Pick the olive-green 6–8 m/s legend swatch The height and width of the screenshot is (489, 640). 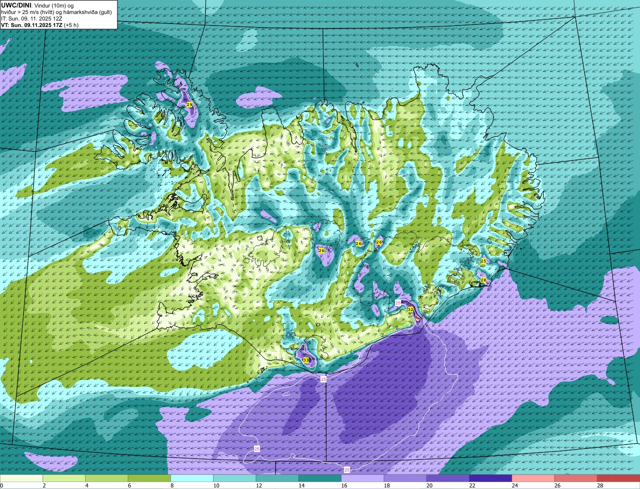point(149,478)
